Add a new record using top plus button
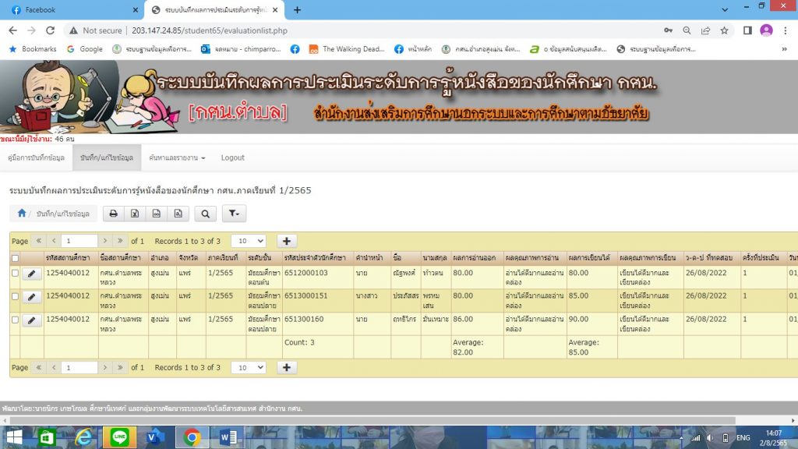Viewport: 798px width, 449px height. pyautogui.click(x=287, y=241)
